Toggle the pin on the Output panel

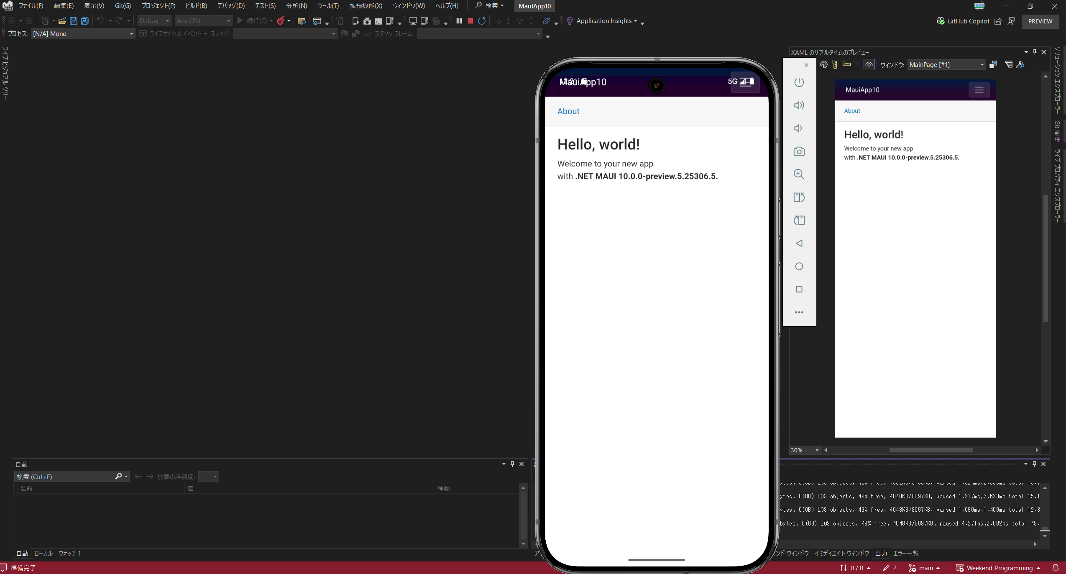click(x=1035, y=464)
